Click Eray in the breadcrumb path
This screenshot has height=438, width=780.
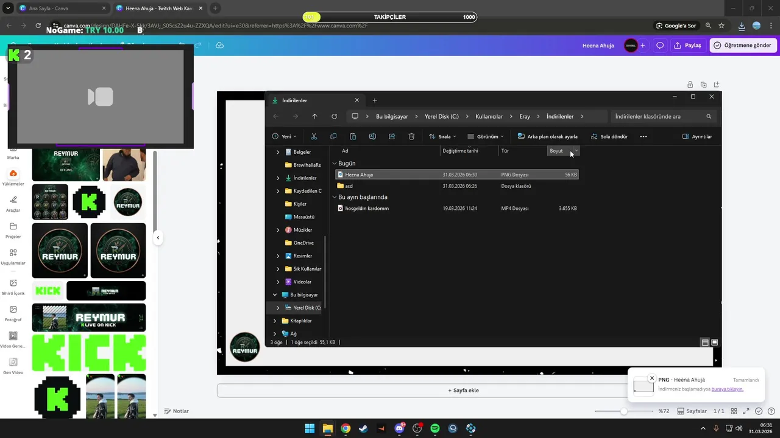click(x=525, y=116)
